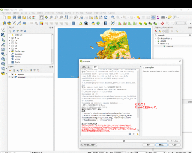Click the progress bar in v.sample dialog
The width and height of the screenshot is (192, 153).
click(x=124, y=141)
